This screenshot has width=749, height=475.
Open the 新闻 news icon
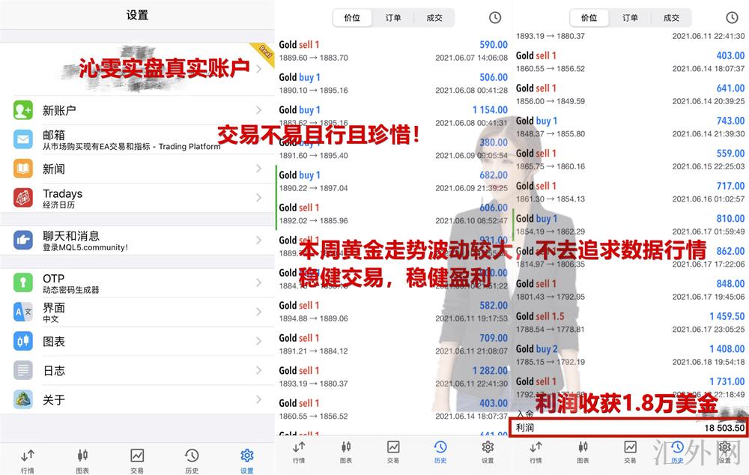pyautogui.click(x=23, y=169)
